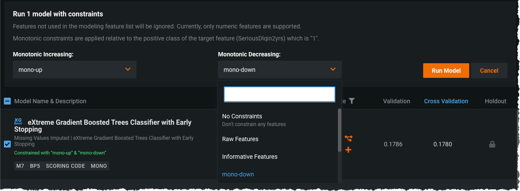Click the SCORING CODE badge

coord(65,166)
